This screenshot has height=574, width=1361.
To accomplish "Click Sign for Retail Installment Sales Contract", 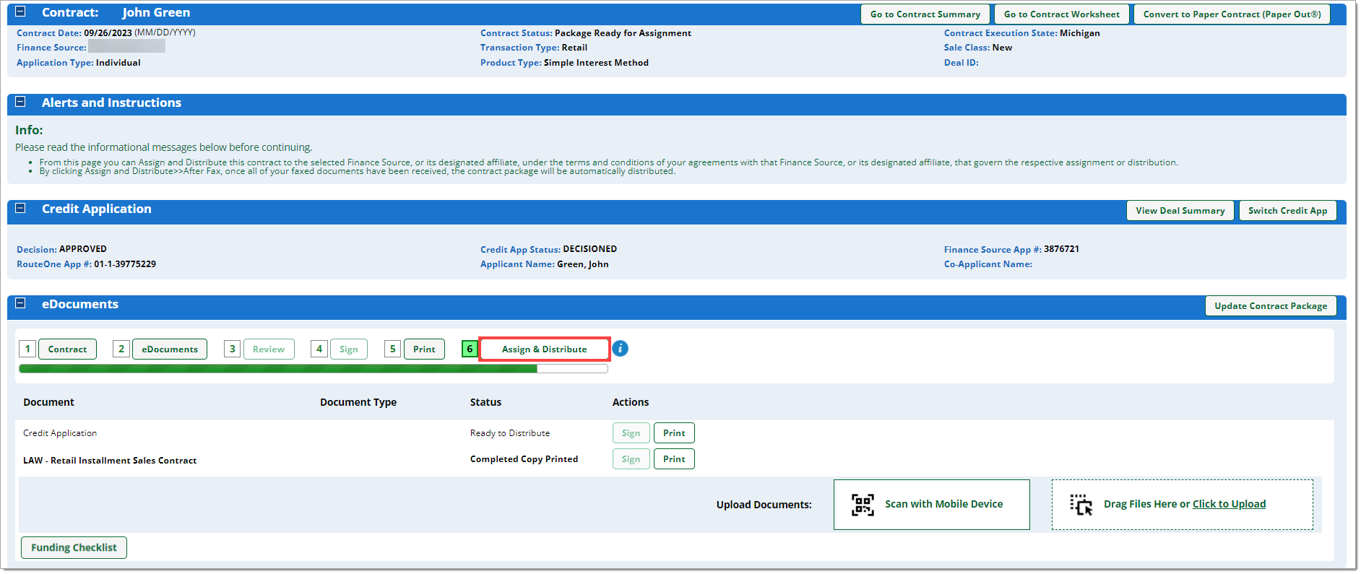I will 631,459.
